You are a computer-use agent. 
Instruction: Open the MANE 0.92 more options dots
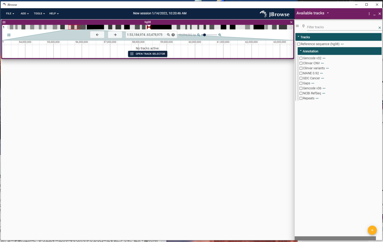pos(321,73)
